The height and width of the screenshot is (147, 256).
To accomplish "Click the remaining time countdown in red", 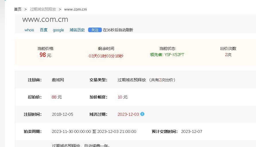I will click(x=106, y=56).
